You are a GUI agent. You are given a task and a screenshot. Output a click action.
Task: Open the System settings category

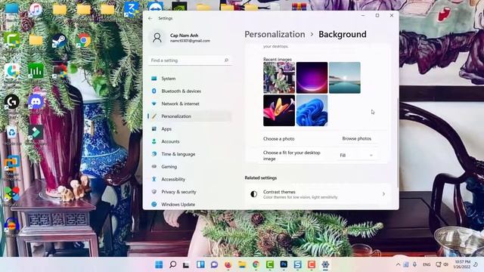(190, 79)
